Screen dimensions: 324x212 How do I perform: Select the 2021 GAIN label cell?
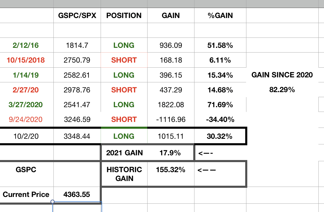124,153
